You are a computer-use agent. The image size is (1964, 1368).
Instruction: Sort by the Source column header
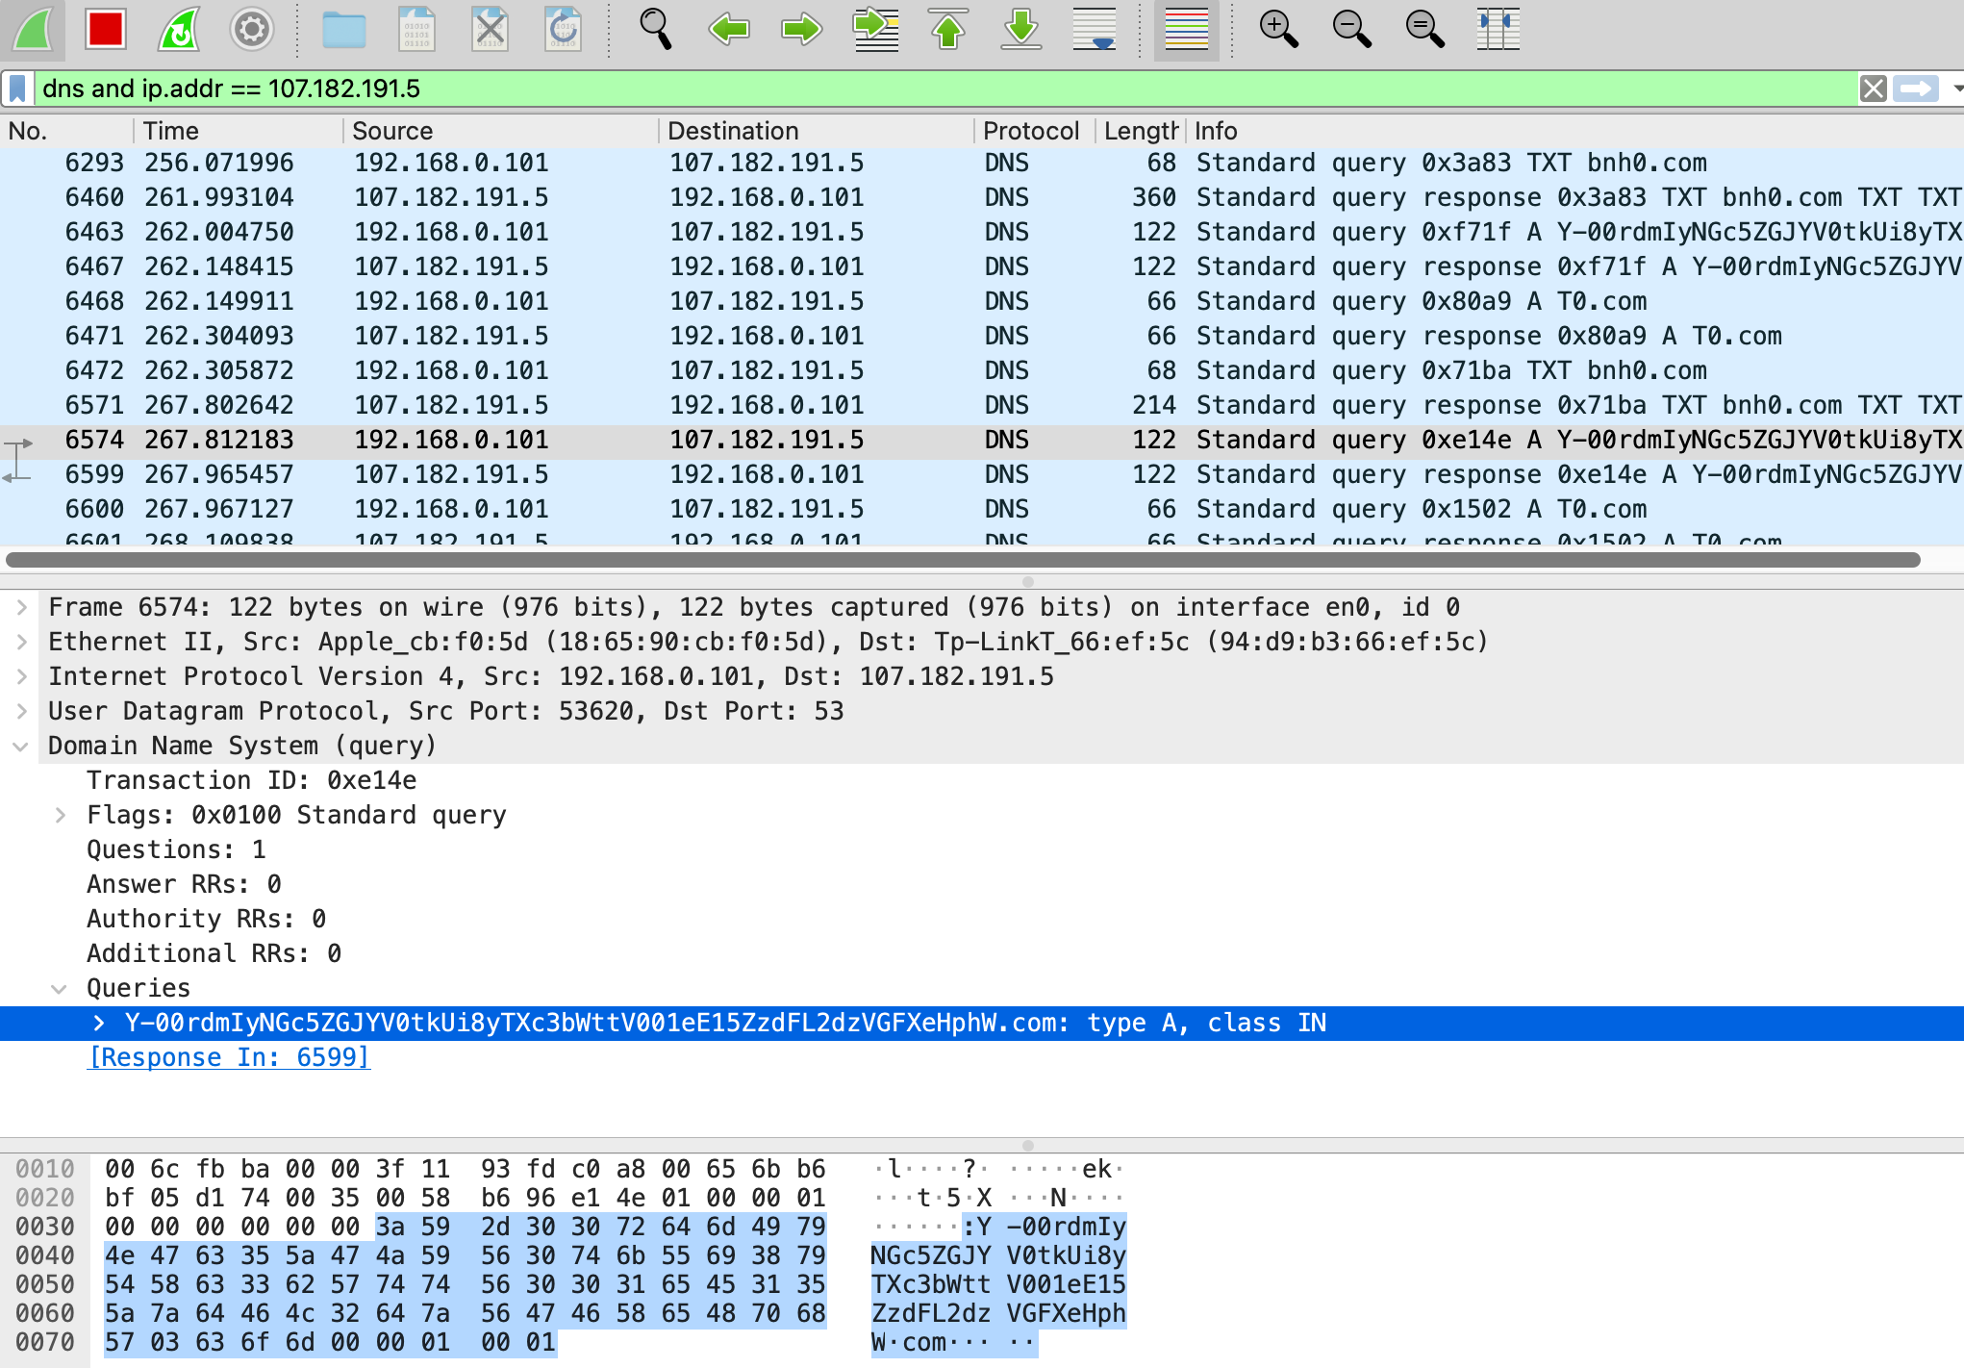coord(501,131)
